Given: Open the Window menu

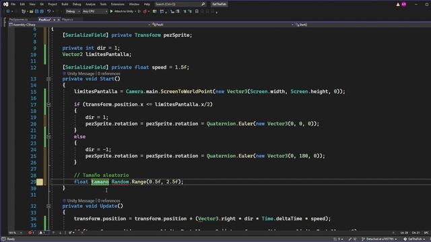Looking at the screenshot, I should point(134,4).
